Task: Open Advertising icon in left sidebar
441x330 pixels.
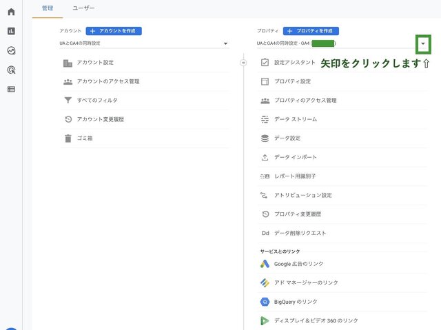Action: (x=11, y=70)
